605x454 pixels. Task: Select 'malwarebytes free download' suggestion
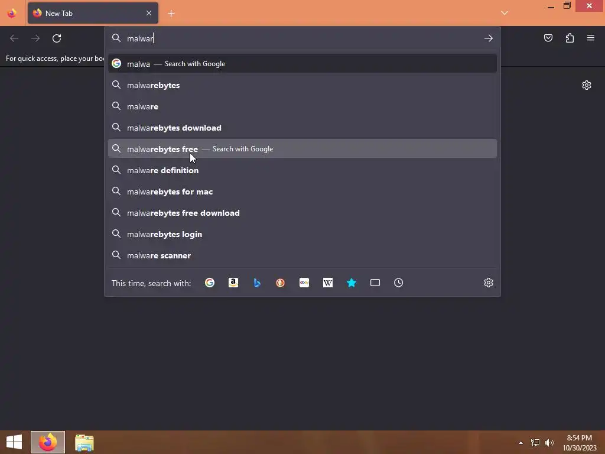[x=302, y=213]
